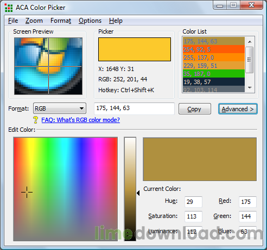Open the Help menu
Viewport: 267px width, 250px height.
[x=116, y=21]
